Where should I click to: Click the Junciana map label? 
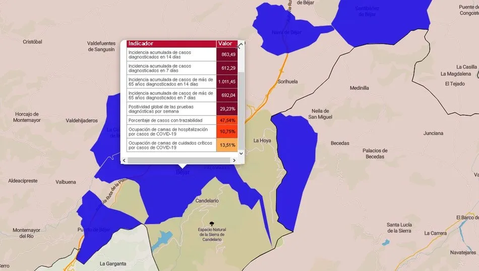coord(433,133)
